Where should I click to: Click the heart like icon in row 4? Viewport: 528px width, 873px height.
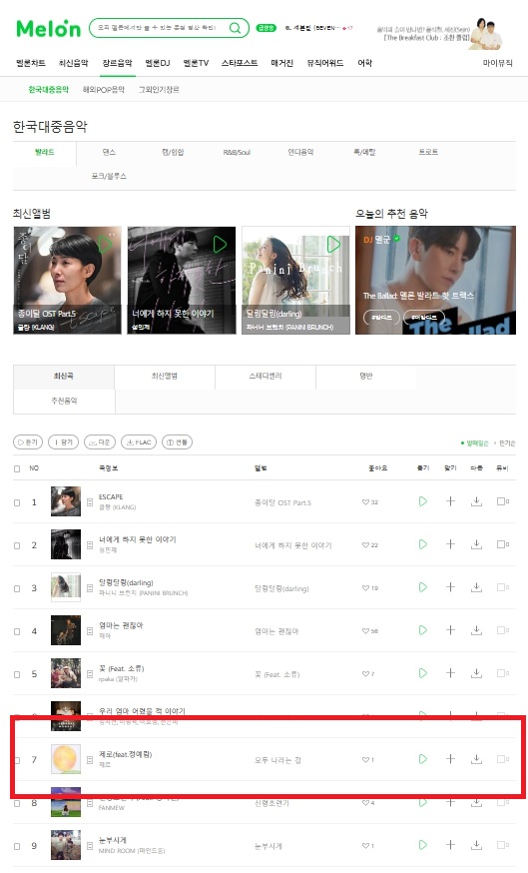[x=365, y=631]
